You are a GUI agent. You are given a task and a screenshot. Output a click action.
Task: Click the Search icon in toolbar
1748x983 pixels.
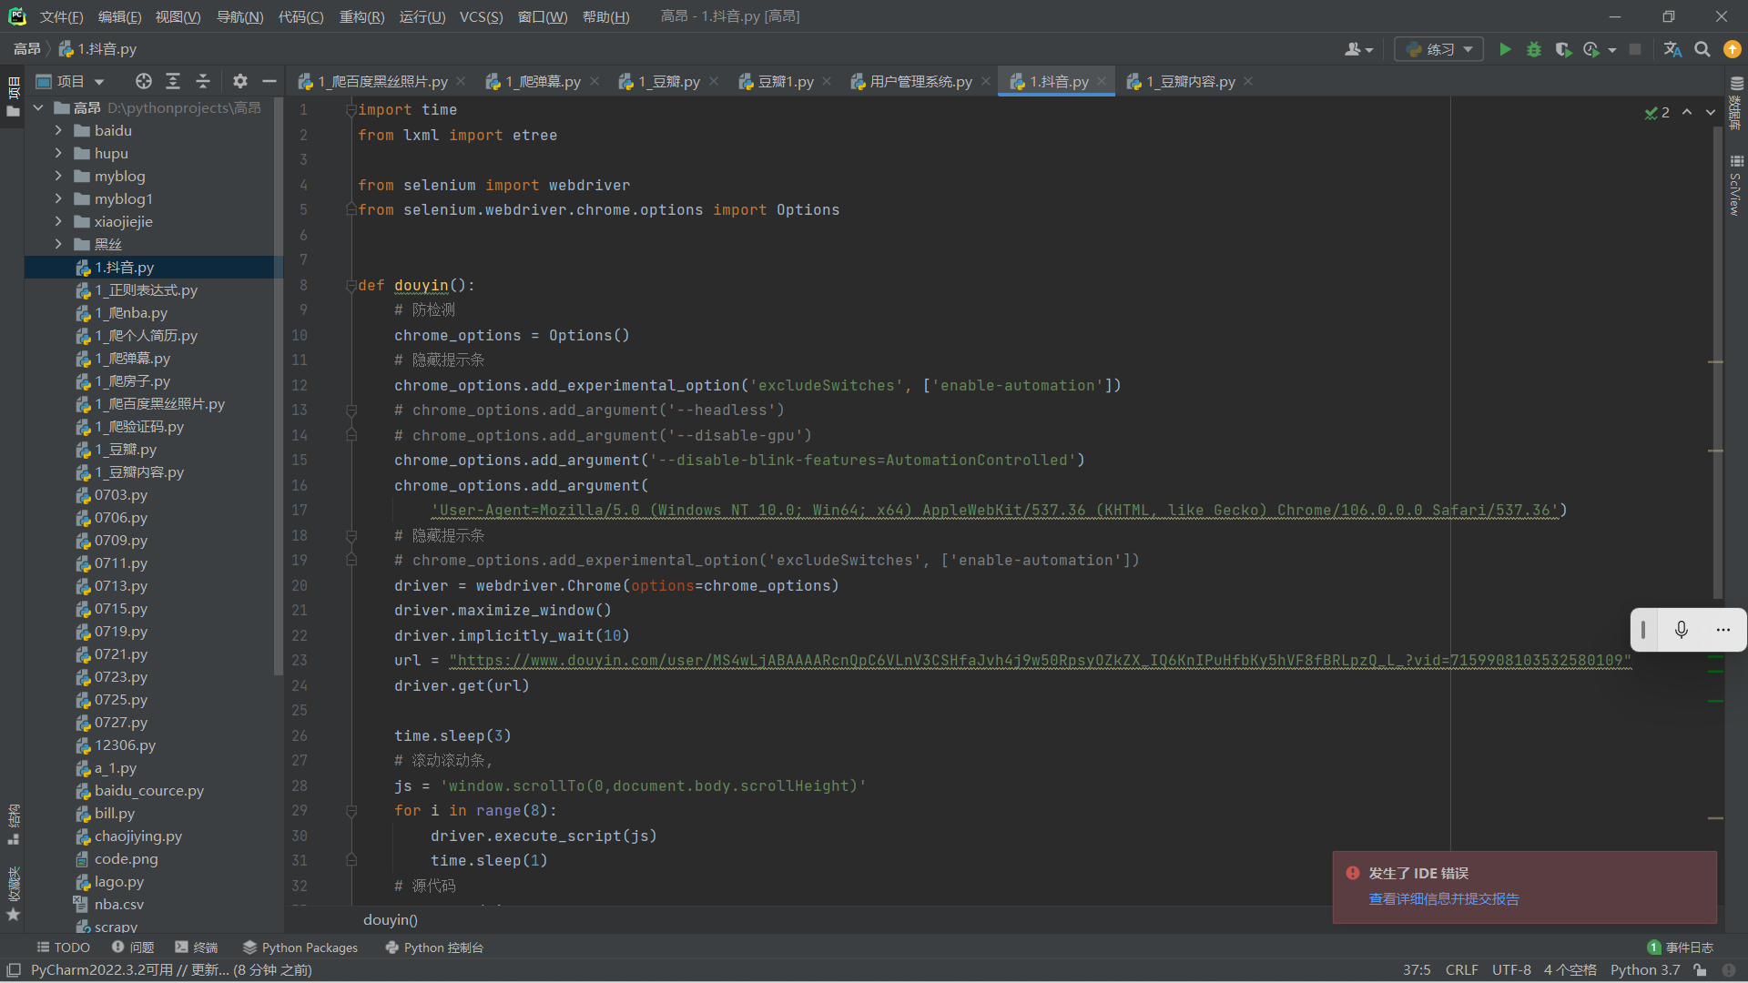point(1702,49)
